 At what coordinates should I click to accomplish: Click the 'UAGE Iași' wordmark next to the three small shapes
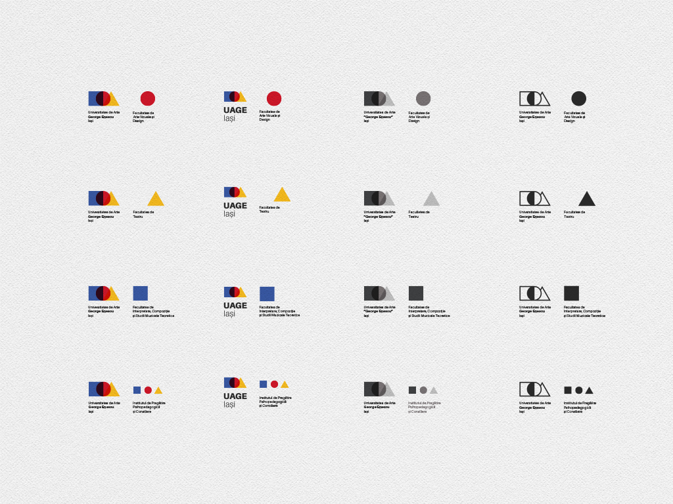[235, 400]
